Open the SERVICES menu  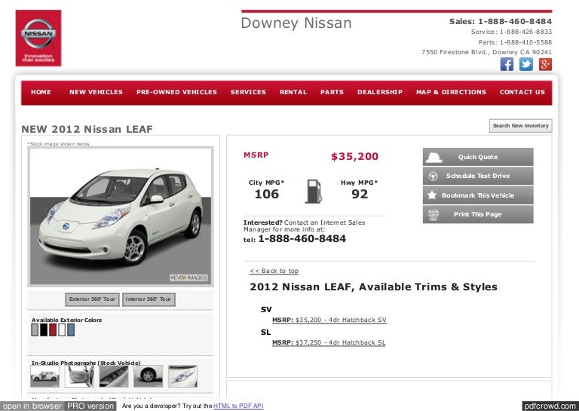pos(248,92)
